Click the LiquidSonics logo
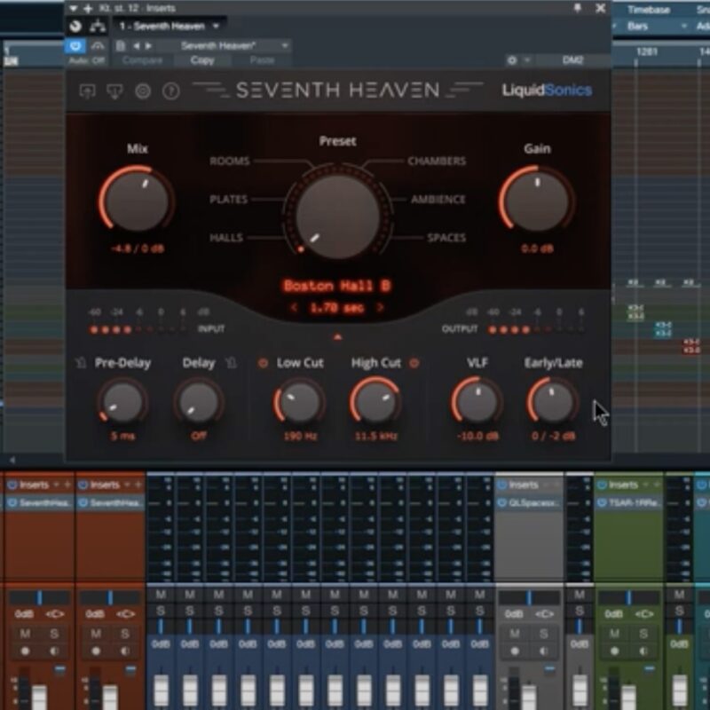This screenshot has height=710, width=710. coord(547,91)
